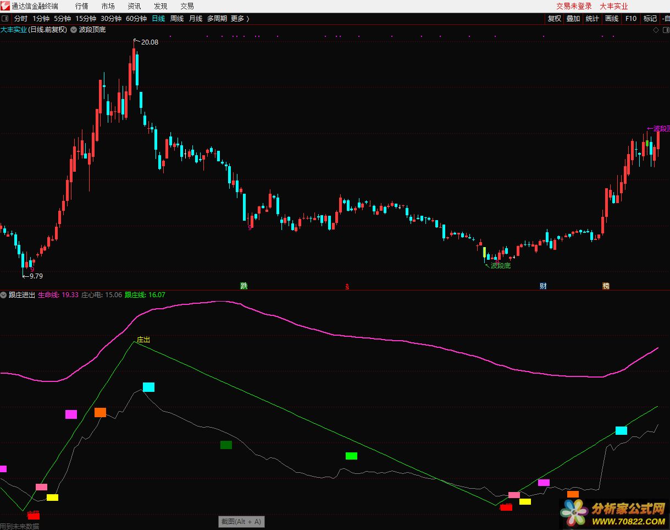Click the cyan block on rising green line
This screenshot has width=670, height=530.
[x=621, y=430]
